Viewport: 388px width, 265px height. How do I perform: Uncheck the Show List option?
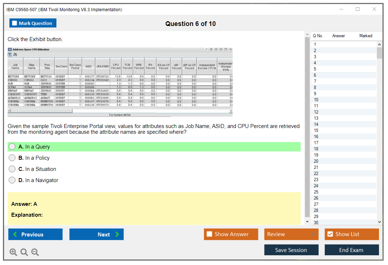330,234
